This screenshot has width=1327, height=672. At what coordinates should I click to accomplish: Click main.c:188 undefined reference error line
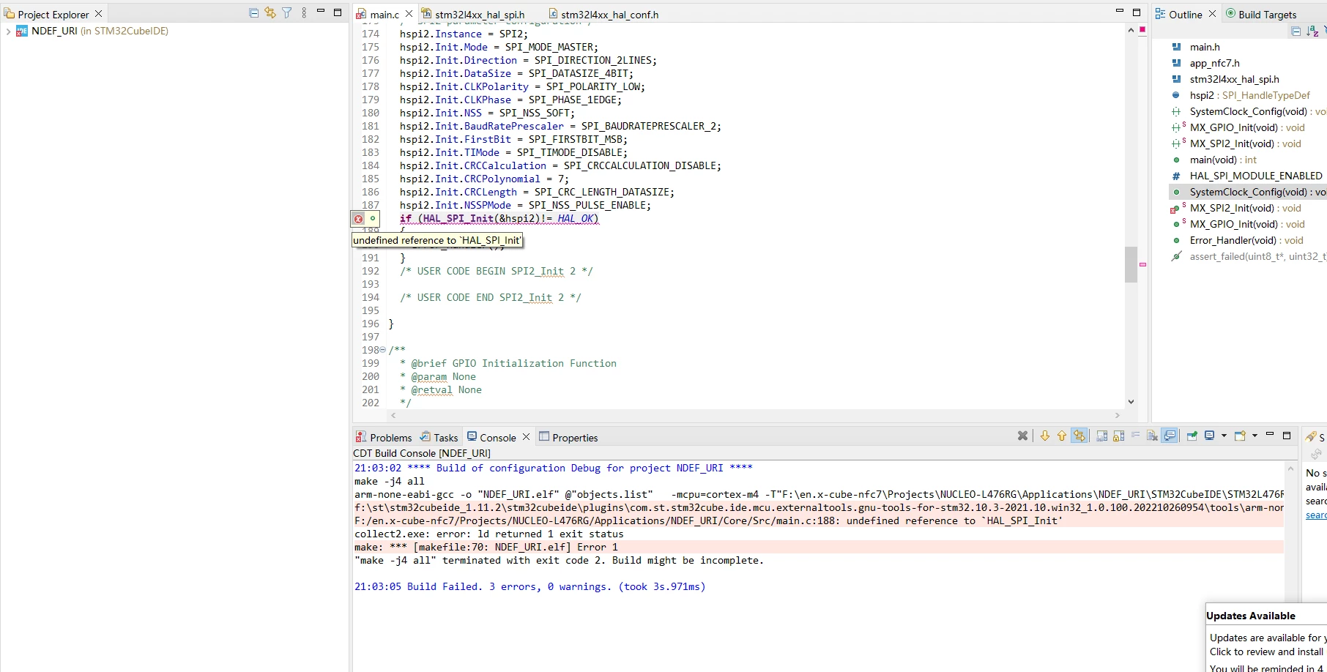[x=708, y=521]
